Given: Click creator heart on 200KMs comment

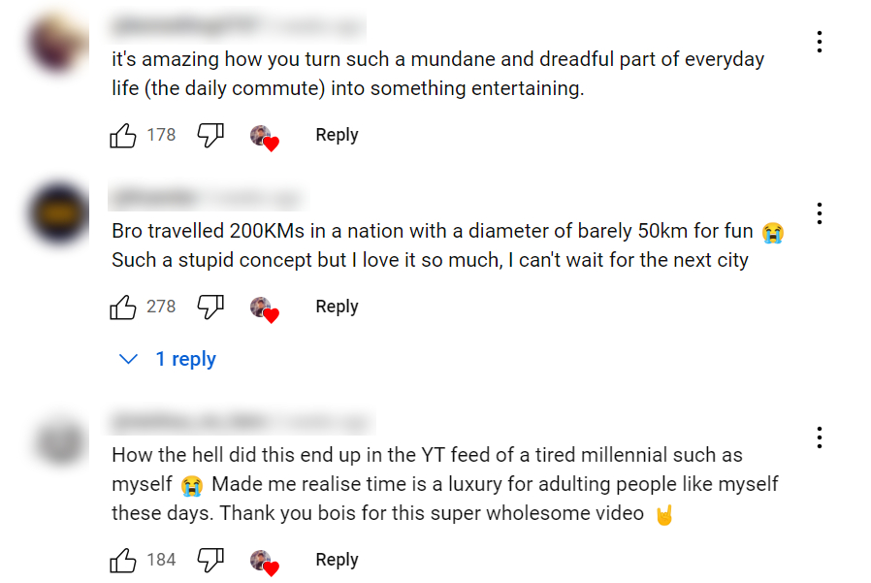Looking at the screenshot, I should (x=264, y=308).
